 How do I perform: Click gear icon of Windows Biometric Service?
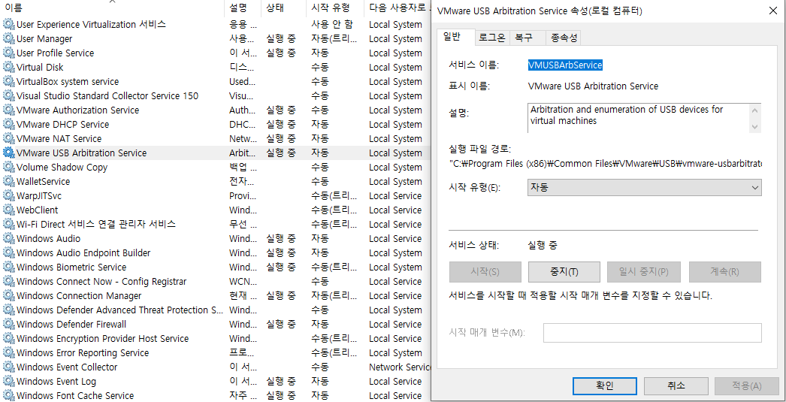point(8,267)
